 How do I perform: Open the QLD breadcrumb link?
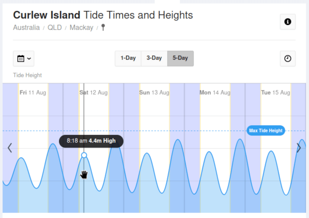pos(55,28)
